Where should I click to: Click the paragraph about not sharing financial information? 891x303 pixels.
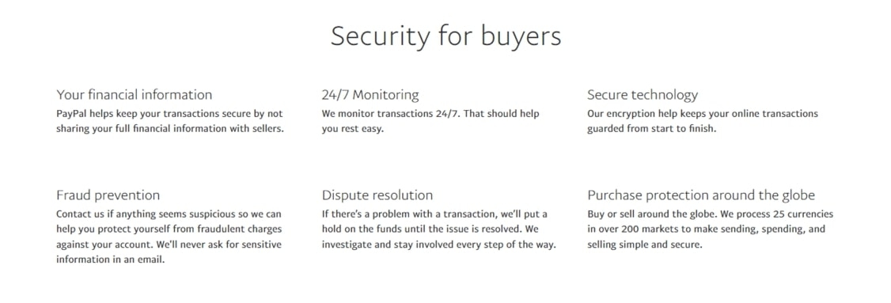(170, 121)
